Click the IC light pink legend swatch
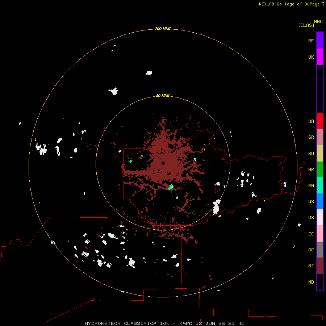326x326 pixels. pos(320,234)
